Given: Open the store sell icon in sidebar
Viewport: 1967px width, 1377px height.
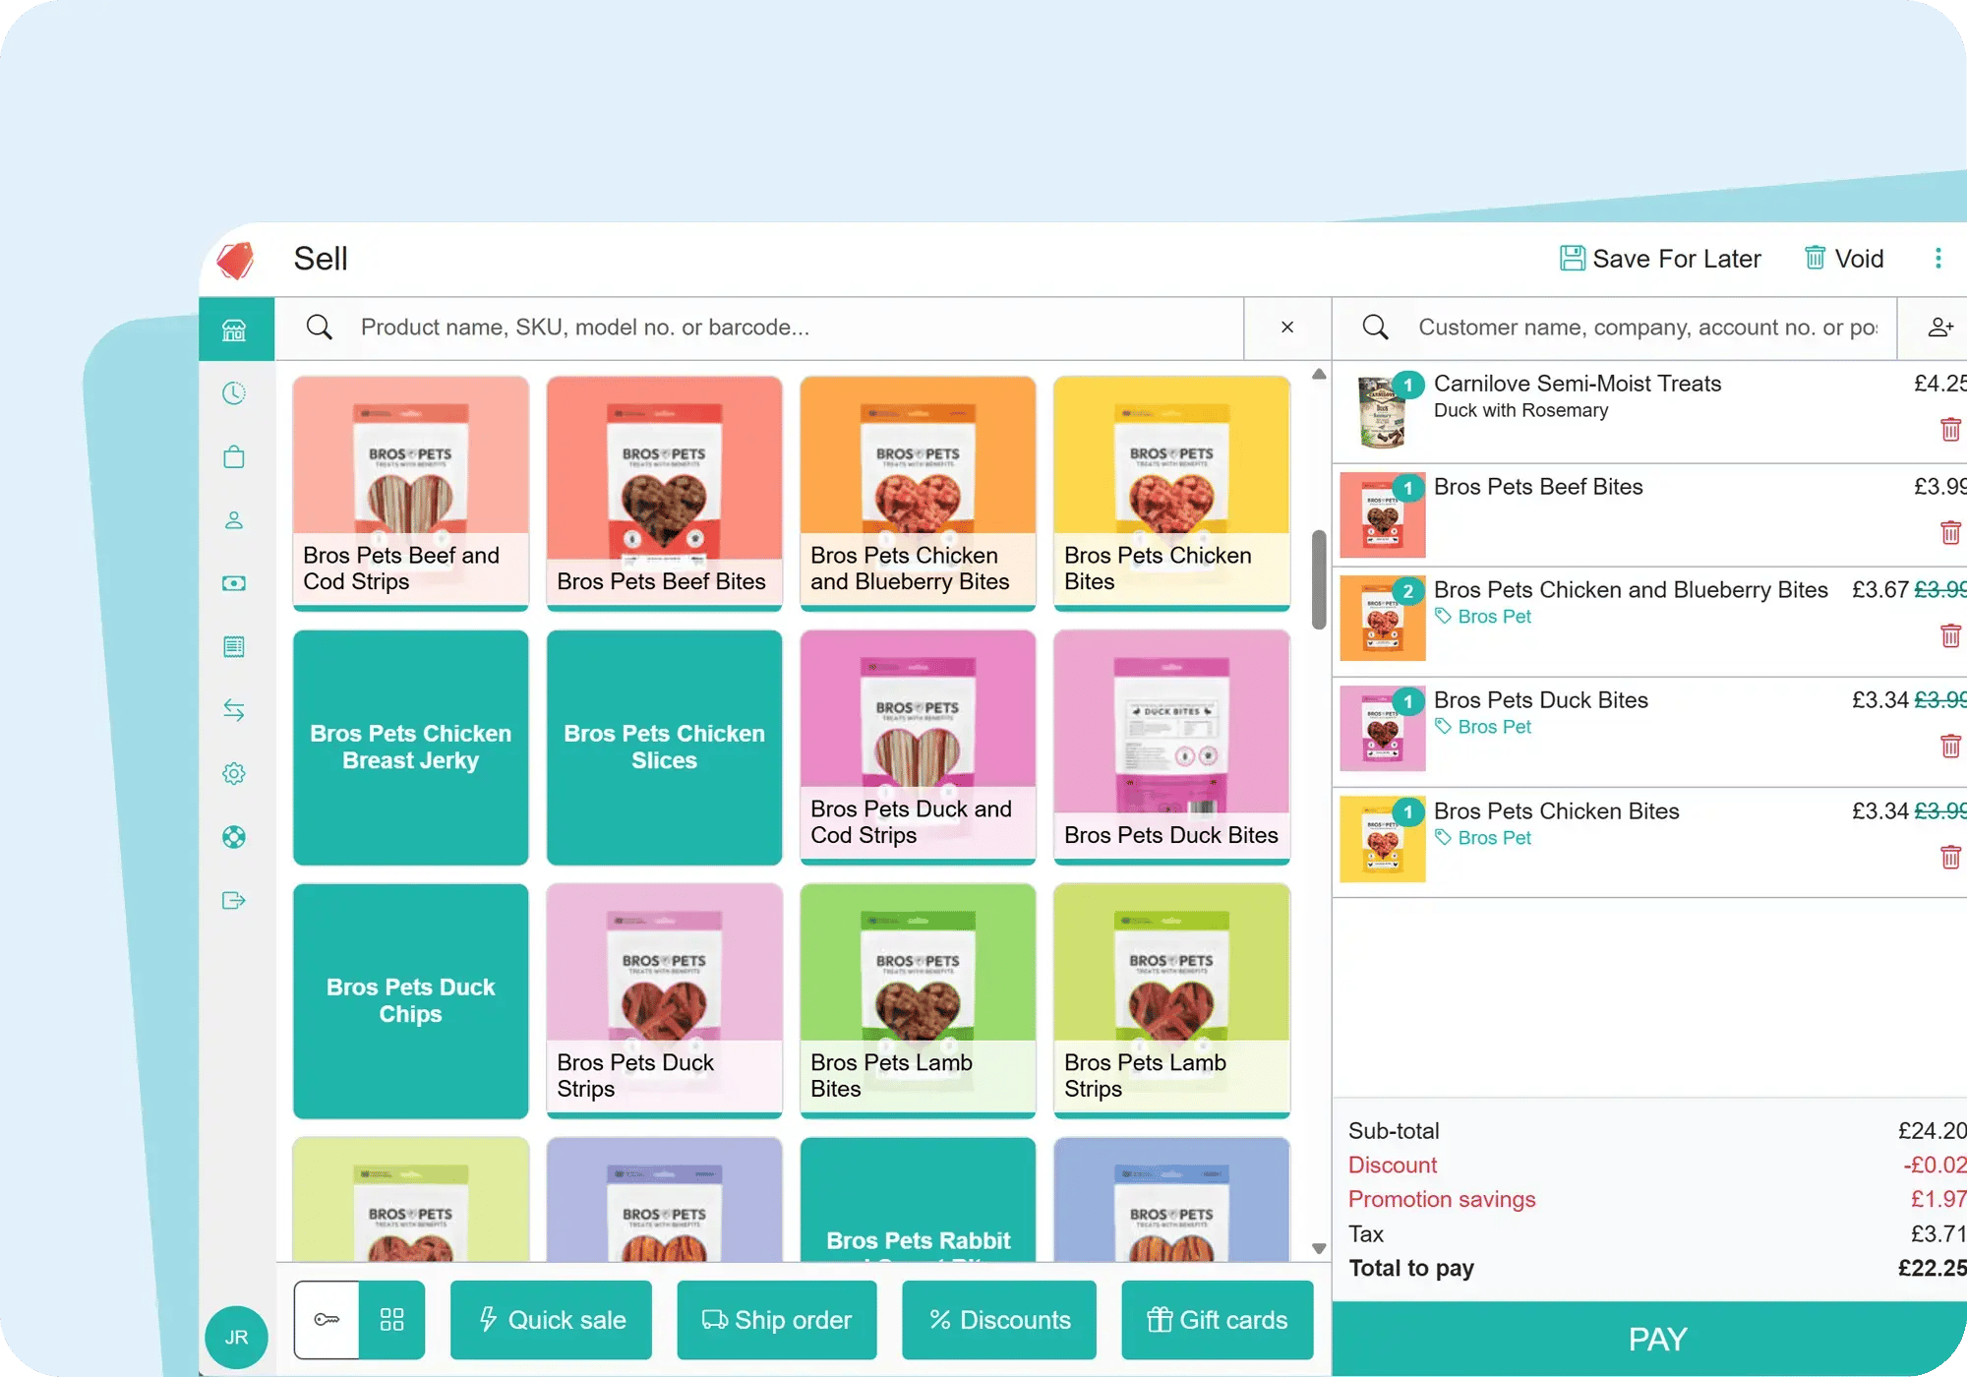Looking at the screenshot, I should 234,330.
